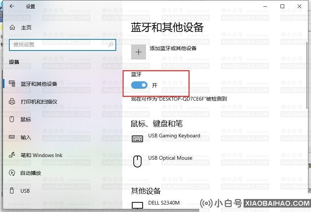The width and height of the screenshot is (311, 212).
Task: Click the 鼠标、键盘和笔 section heading
Action: (157, 124)
